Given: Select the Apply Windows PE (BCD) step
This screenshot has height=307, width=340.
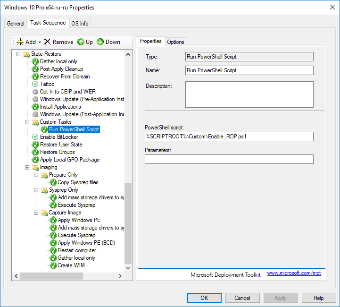Looking at the screenshot, I should [x=86, y=243].
